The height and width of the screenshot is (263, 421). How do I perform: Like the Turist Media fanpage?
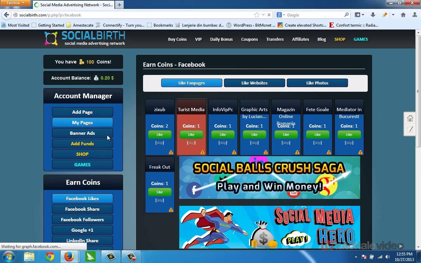click(191, 134)
